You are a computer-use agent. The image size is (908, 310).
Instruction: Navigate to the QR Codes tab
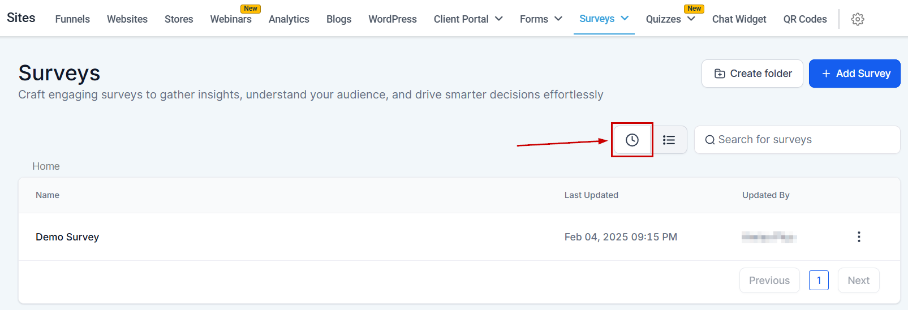click(x=804, y=19)
